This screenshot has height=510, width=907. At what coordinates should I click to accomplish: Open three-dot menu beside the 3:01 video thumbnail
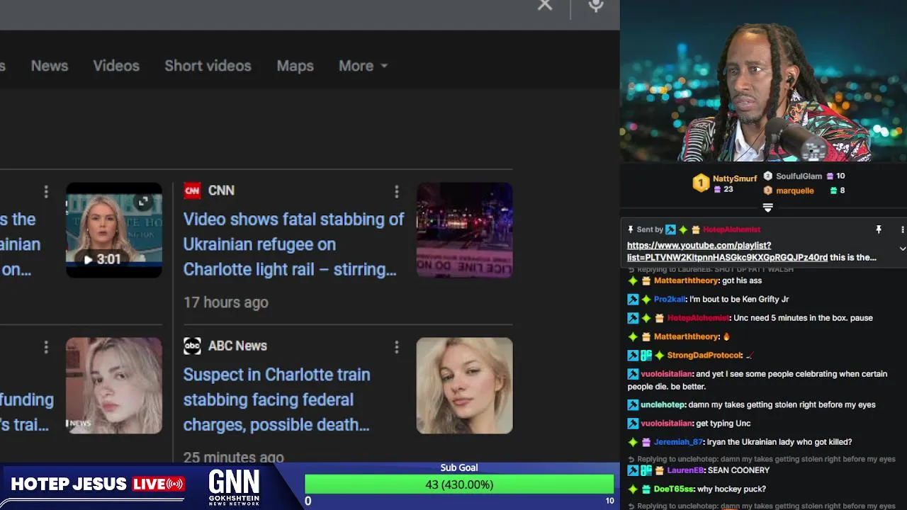point(46,191)
